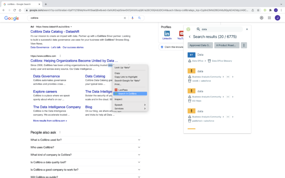This screenshot has width=285, height=178.
Task: Focus the Collibra panel search field
Action: click(x=219, y=29)
